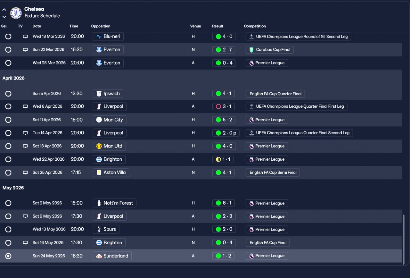Select radio button for Man Utd fixture
The image size is (410, 278).
point(8,146)
